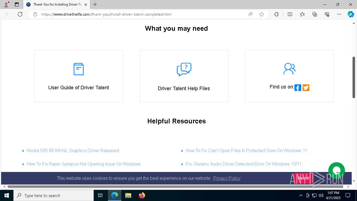This screenshot has width=357, height=201.
Task: Click the people community icon
Action: pyautogui.click(x=289, y=69)
